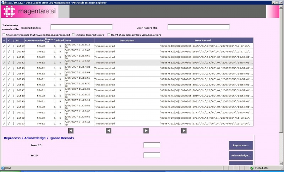This screenshot has height=172, width=284.
Task: Click error record starting with 09567674
Action: pyautogui.click(x=207, y=90)
